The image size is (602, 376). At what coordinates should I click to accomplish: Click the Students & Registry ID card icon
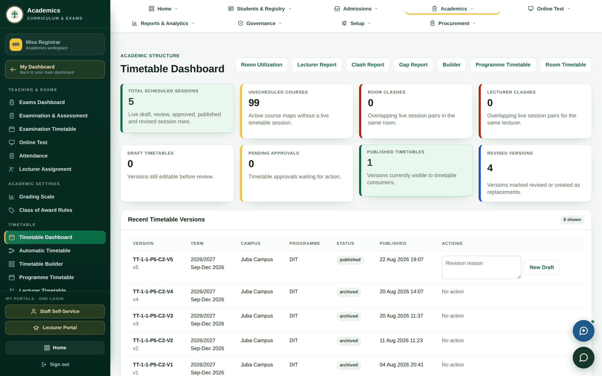[231, 9]
